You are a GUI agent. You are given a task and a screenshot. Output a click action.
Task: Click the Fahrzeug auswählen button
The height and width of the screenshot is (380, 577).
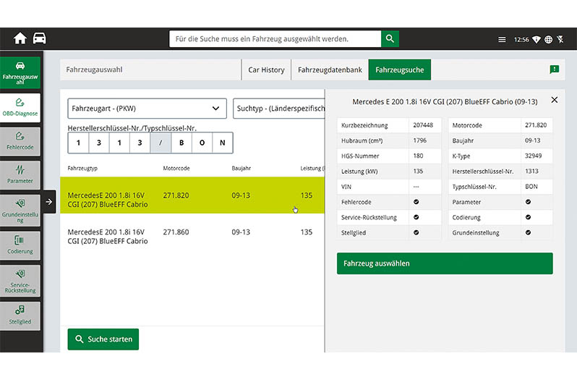click(x=444, y=263)
